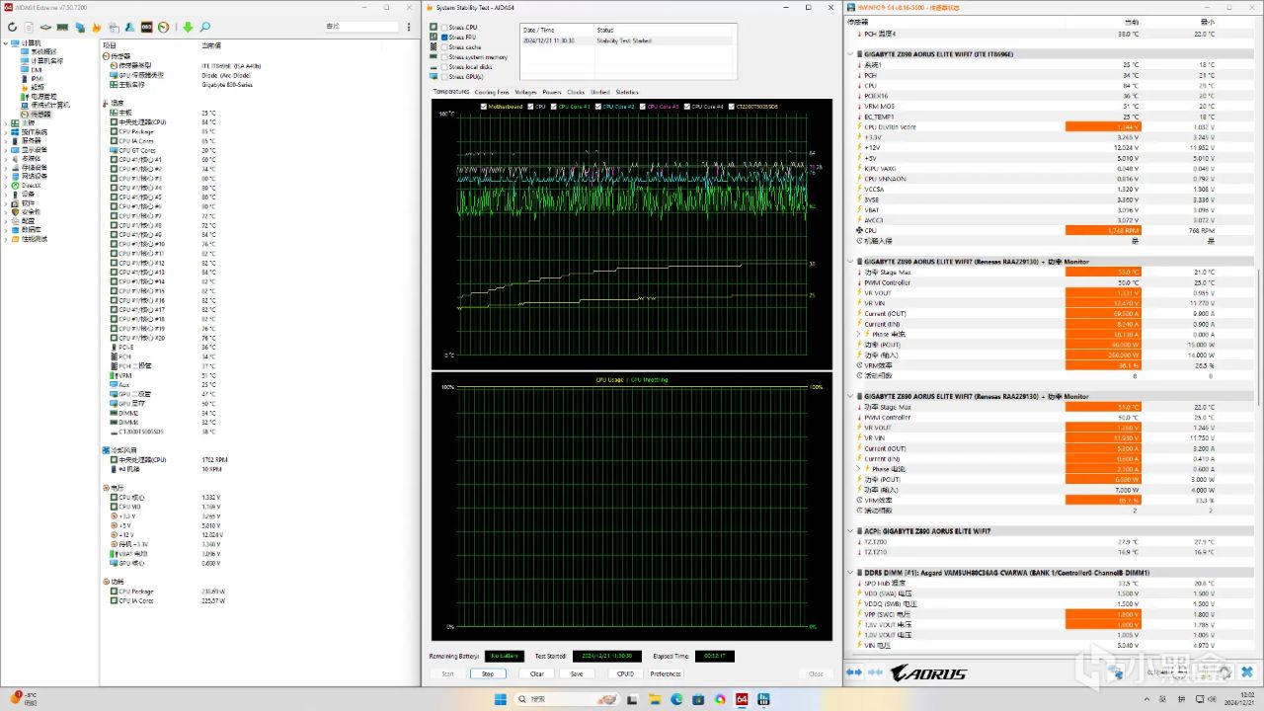1264x711 pixels.
Task: Open the black OSD panel toolbar icon
Action: 146,27
